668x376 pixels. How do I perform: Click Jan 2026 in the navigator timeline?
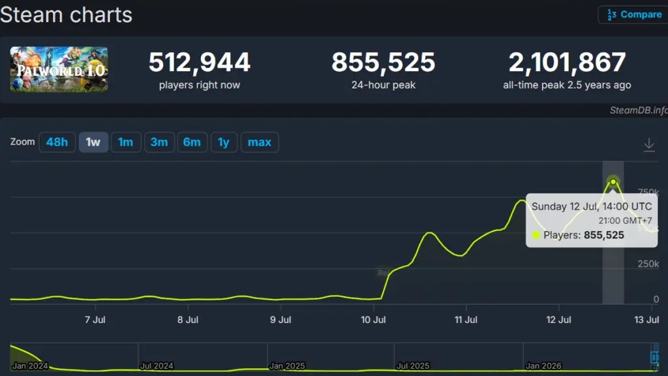543,366
